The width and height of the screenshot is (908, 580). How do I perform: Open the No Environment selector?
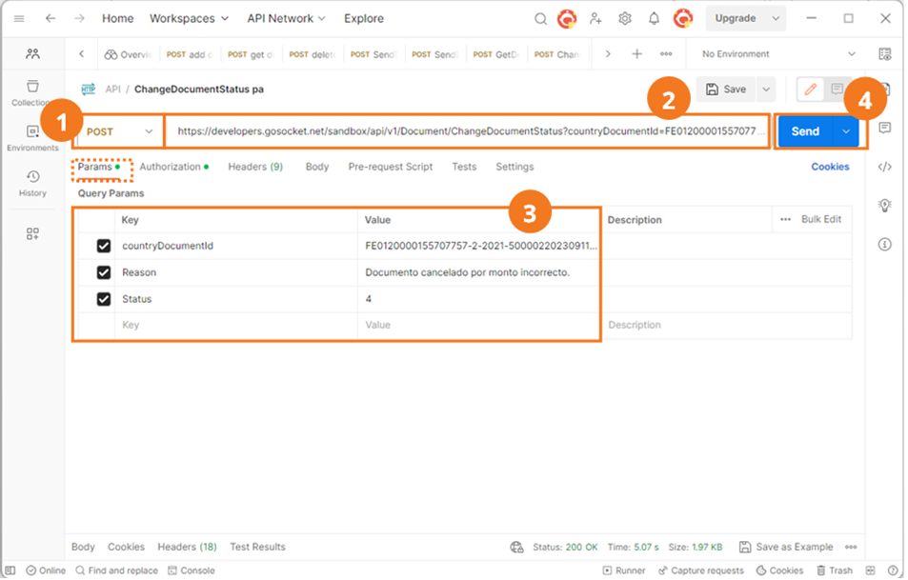coord(778,54)
